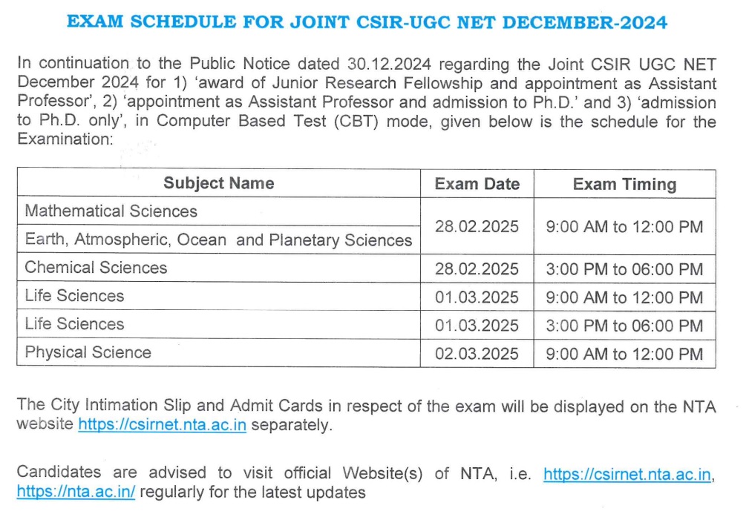Screen dimensions: 749x511
Task: Click the first 'Life Sciences' subject cell
Action: click(75, 296)
